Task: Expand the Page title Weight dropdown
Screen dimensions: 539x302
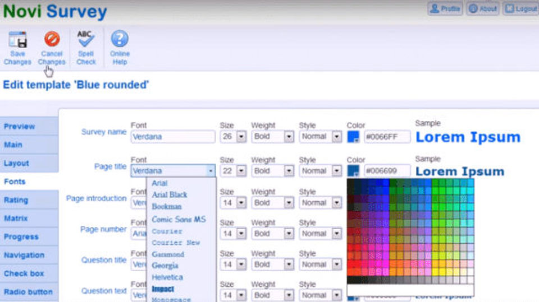Action: (289, 170)
